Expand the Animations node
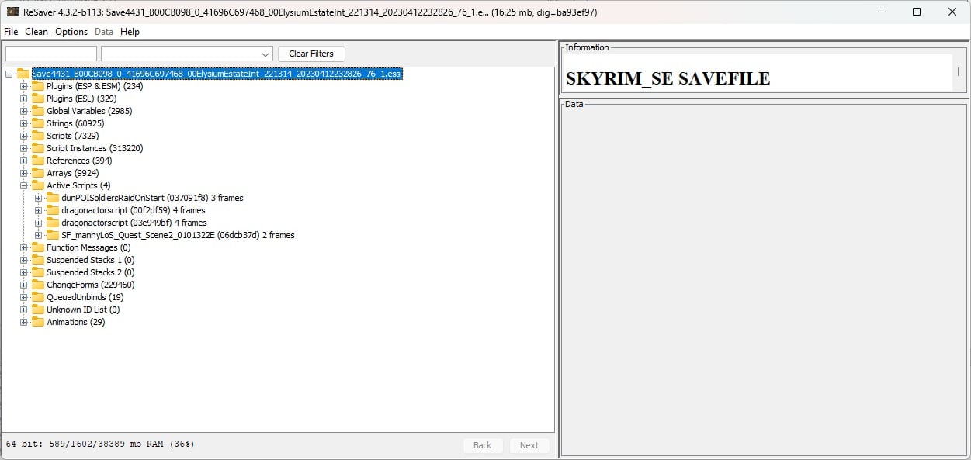The width and height of the screenshot is (971, 460). tap(24, 322)
